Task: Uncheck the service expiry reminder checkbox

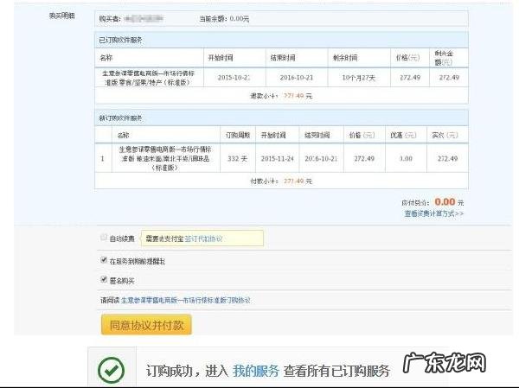Action: click(104, 260)
